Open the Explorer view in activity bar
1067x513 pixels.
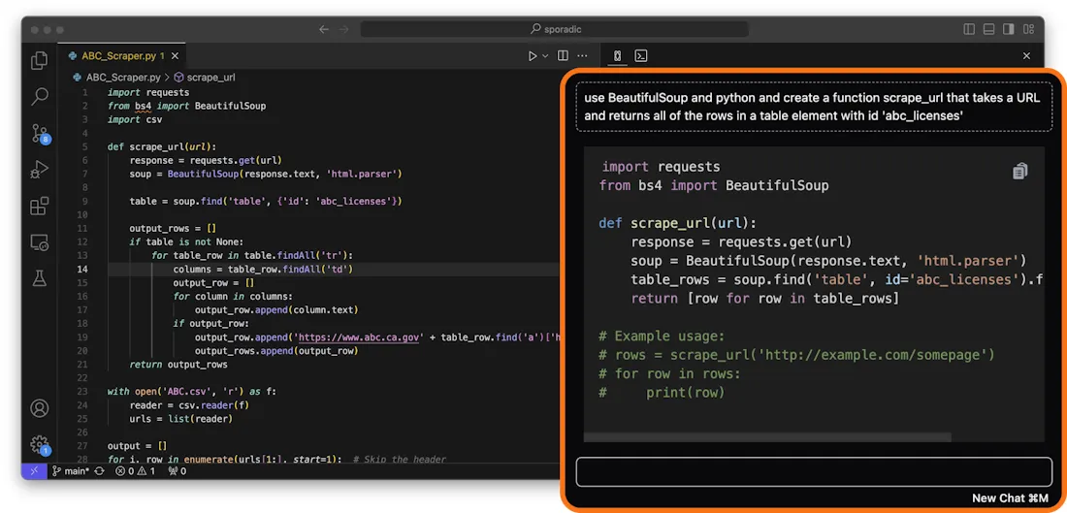pyautogui.click(x=40, y=60)
